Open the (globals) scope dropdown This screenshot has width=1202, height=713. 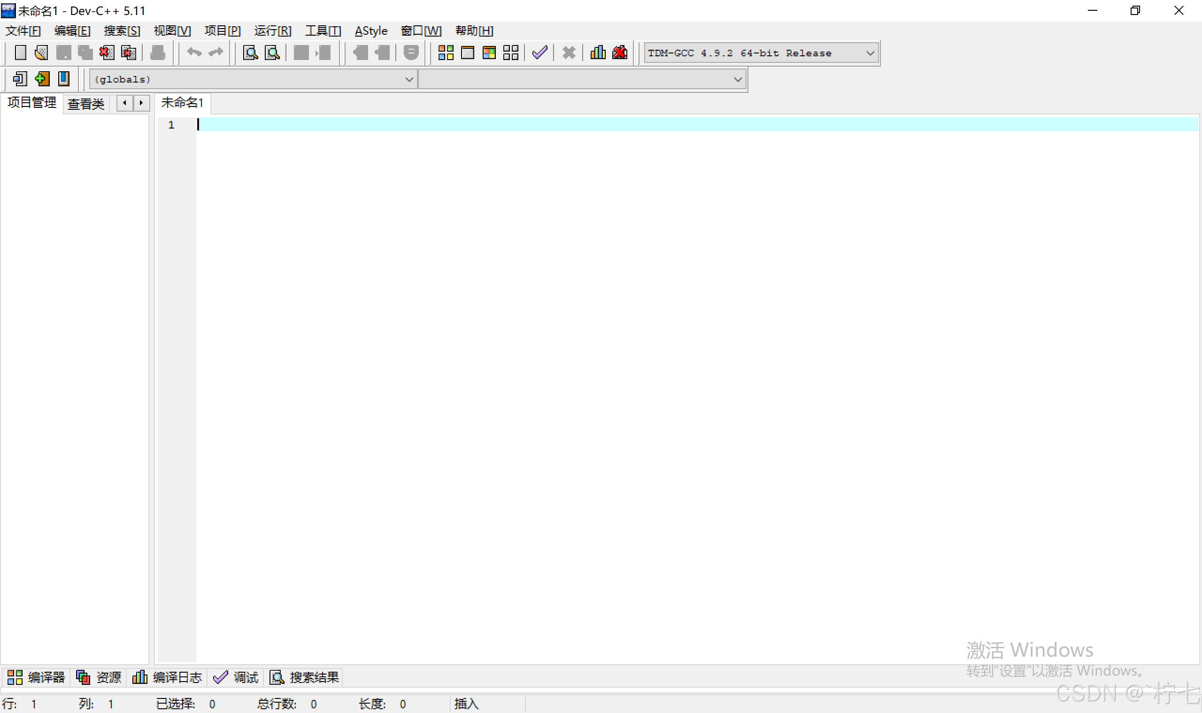point(408,79)
